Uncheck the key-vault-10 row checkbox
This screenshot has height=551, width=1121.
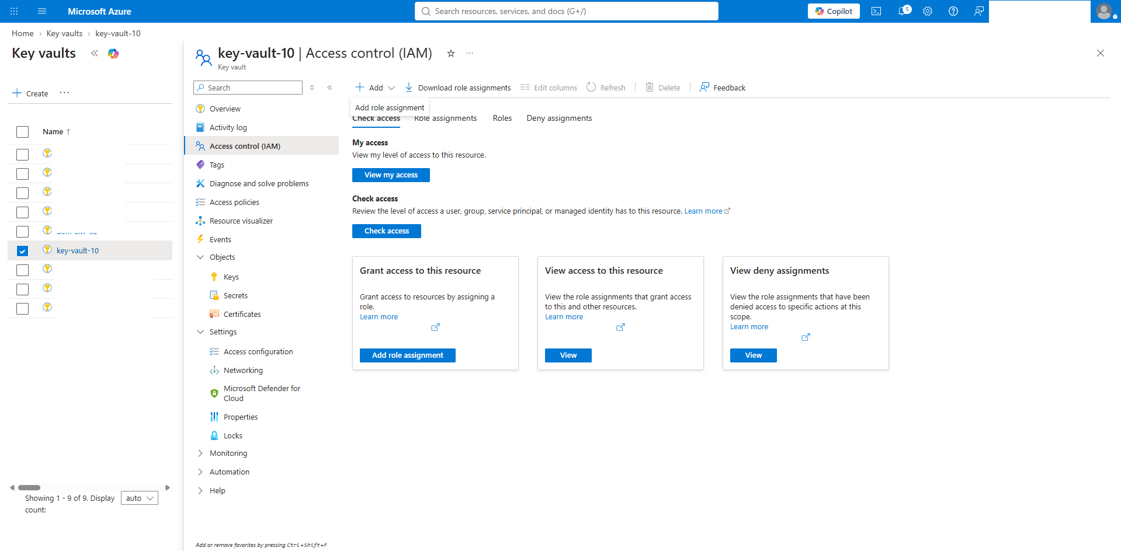point(22,251)
